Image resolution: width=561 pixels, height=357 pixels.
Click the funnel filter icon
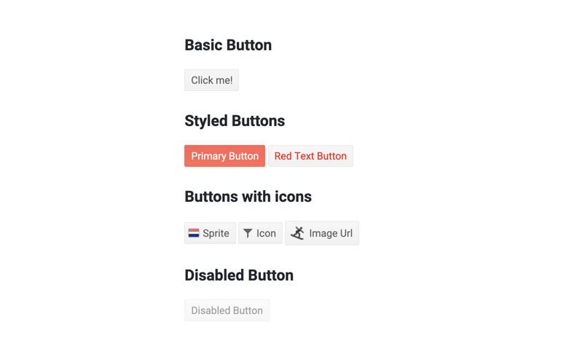[248, 233]
